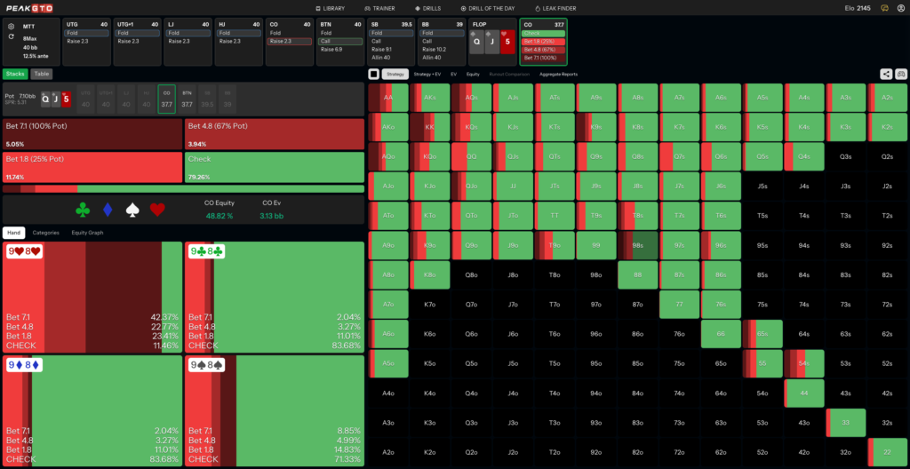910x469 pixels.
Task: Filter by the red hearts suit icon
Action: (x=158, y=210)
